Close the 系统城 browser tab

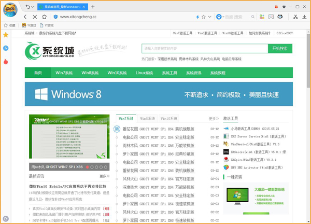[x=84, y=7]
